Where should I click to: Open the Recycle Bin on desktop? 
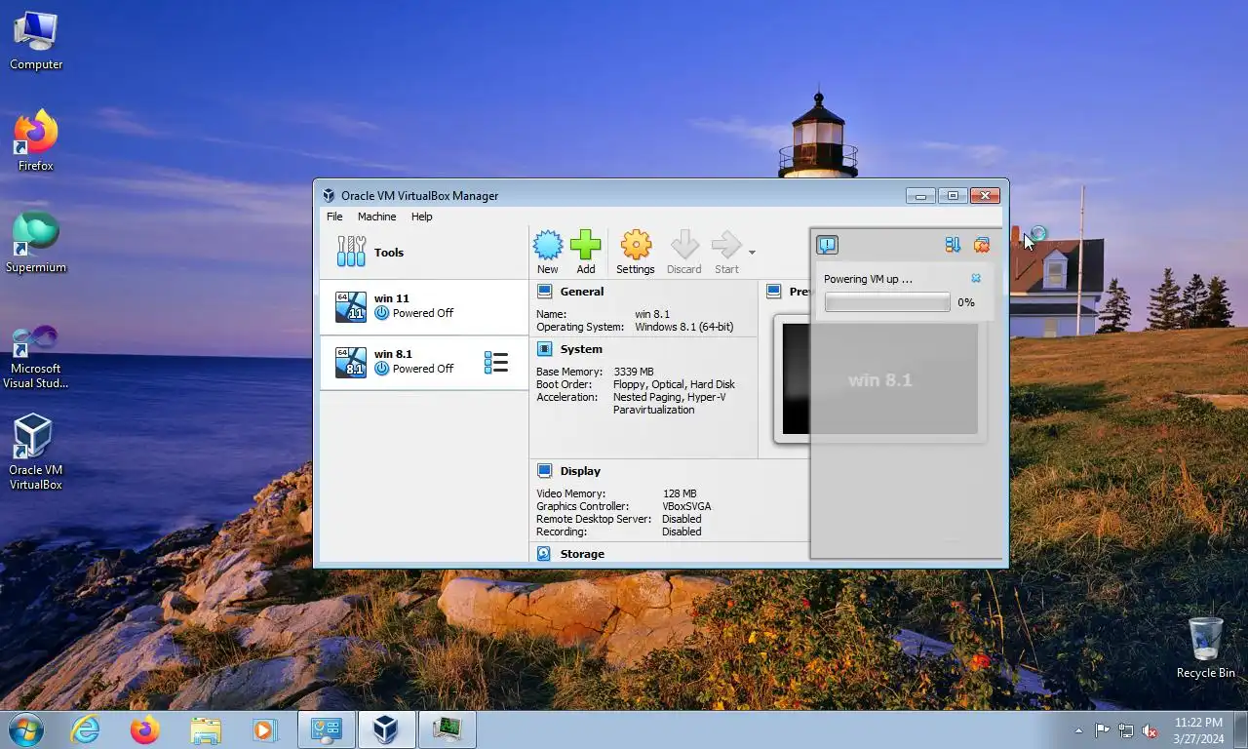click(x=1206, y=648)
